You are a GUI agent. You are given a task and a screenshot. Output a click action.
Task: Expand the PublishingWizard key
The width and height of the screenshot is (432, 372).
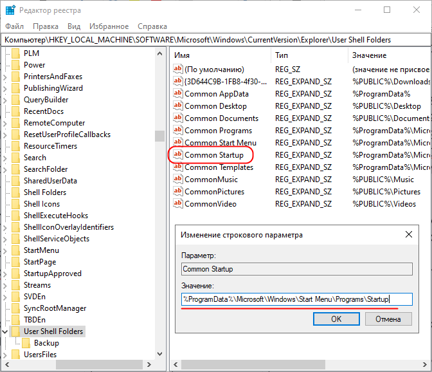(5, 89)
